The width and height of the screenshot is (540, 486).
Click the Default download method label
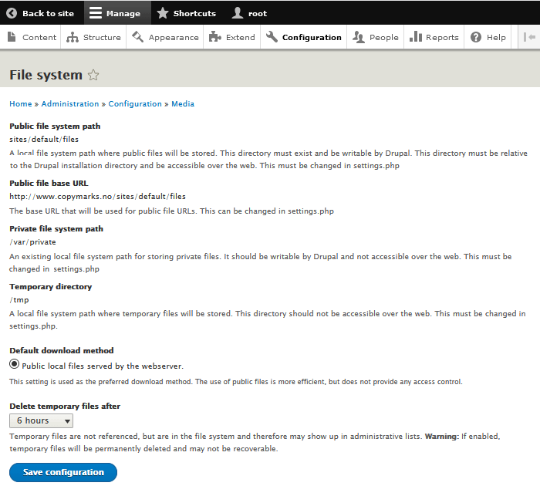tap(61, 350)
